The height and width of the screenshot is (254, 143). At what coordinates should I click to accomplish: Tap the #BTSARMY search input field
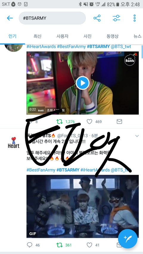click(52, 18)
